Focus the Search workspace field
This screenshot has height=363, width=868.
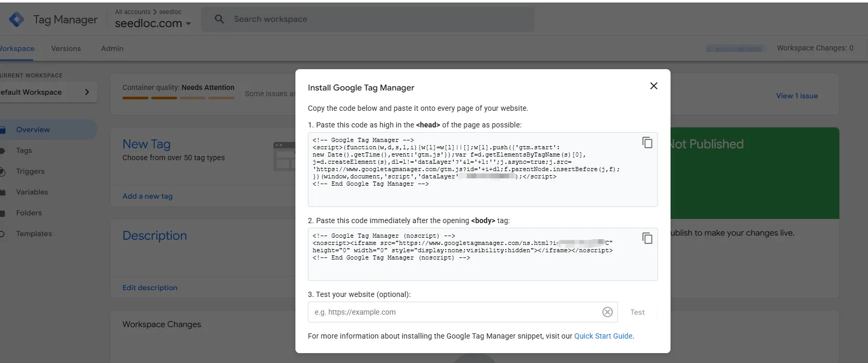click(368, 19)
